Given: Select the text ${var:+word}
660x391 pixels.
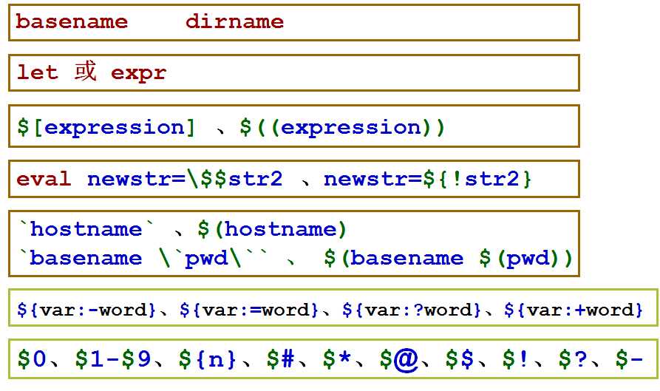Looking at the screenshot, I should tap(574, 310).
